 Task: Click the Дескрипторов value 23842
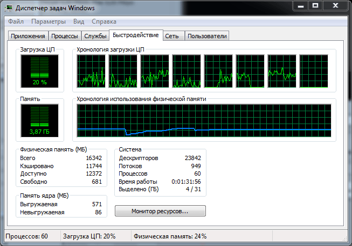pyautogui.click(x=193, y=158)
